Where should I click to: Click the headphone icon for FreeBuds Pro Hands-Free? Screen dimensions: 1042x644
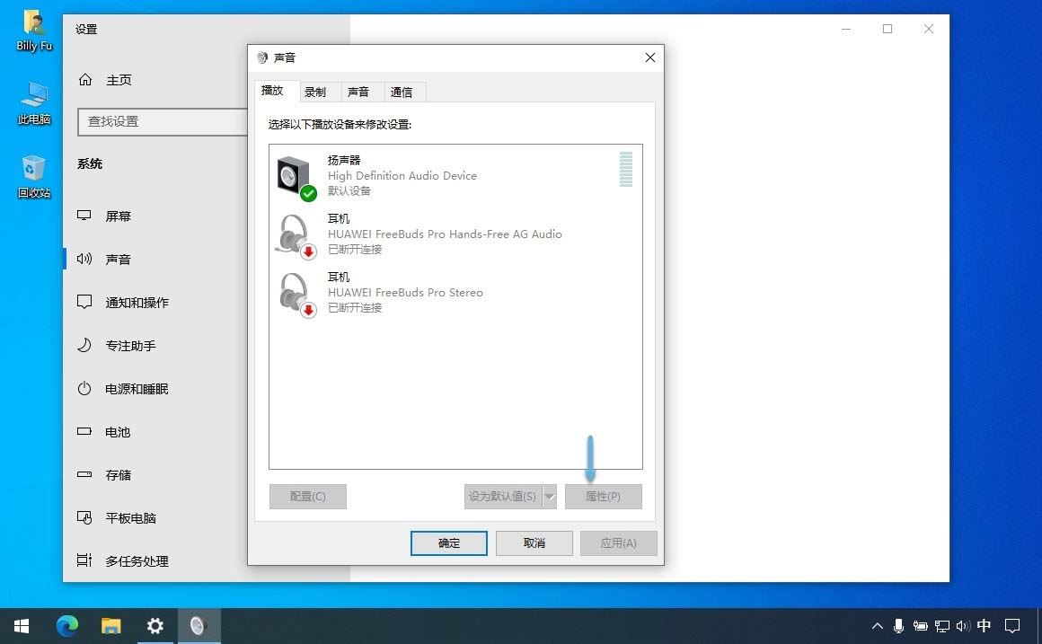[x=292, y=235]
